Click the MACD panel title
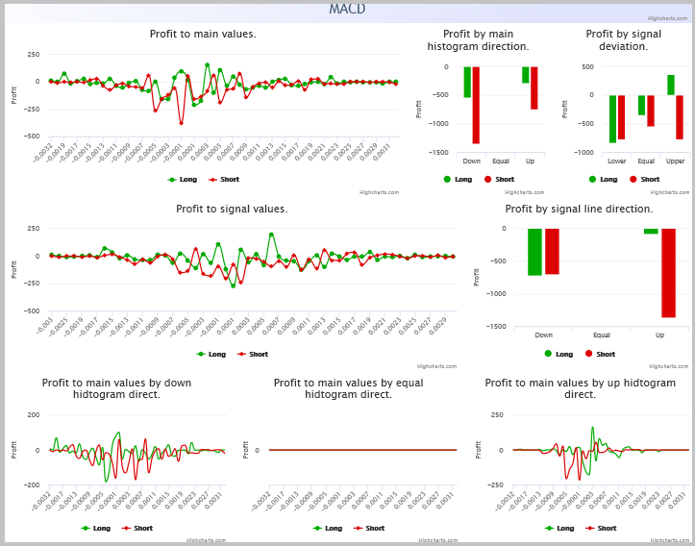 click(x=347, y=9)
